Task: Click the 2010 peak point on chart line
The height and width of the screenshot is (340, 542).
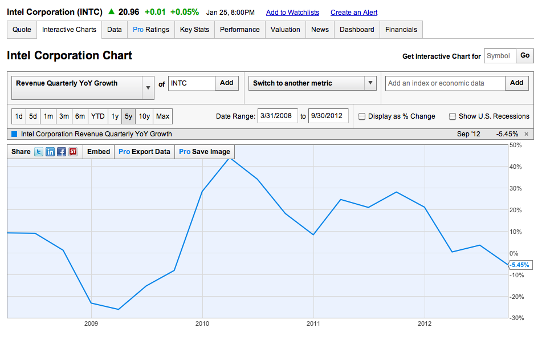Action: (x=230, y=159)
